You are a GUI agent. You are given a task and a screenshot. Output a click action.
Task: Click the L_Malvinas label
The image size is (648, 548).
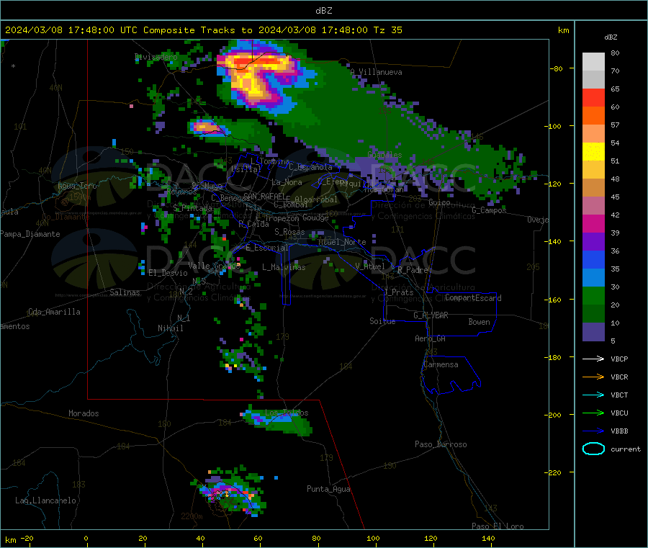tap(284, 267)
